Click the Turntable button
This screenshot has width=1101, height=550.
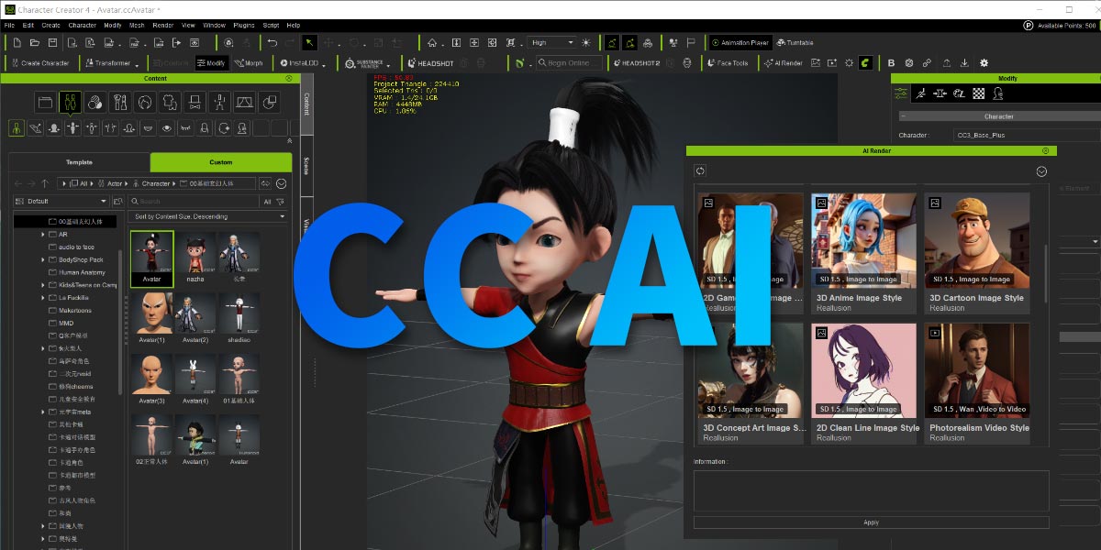795,42
